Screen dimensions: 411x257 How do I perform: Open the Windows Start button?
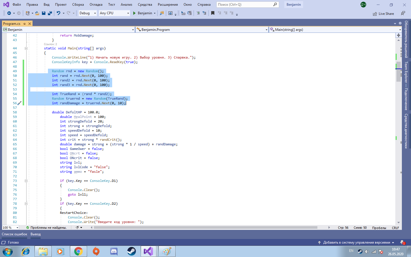coord(8,252)
